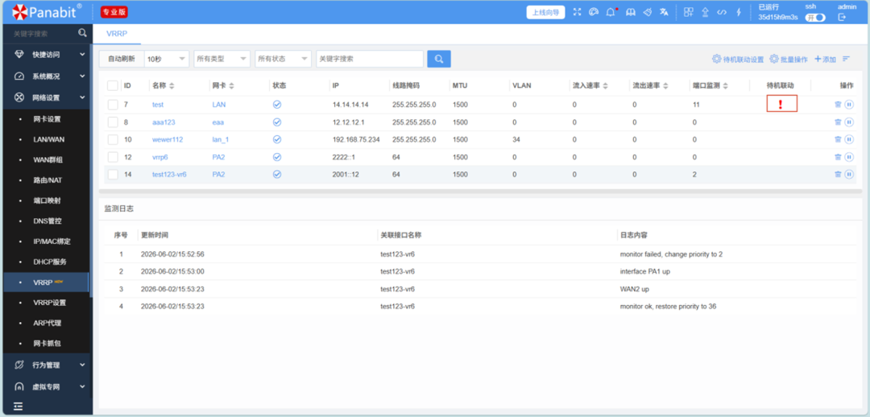
Task: Expand the 快捷访问 sidebar section
Action: point(47,55)
